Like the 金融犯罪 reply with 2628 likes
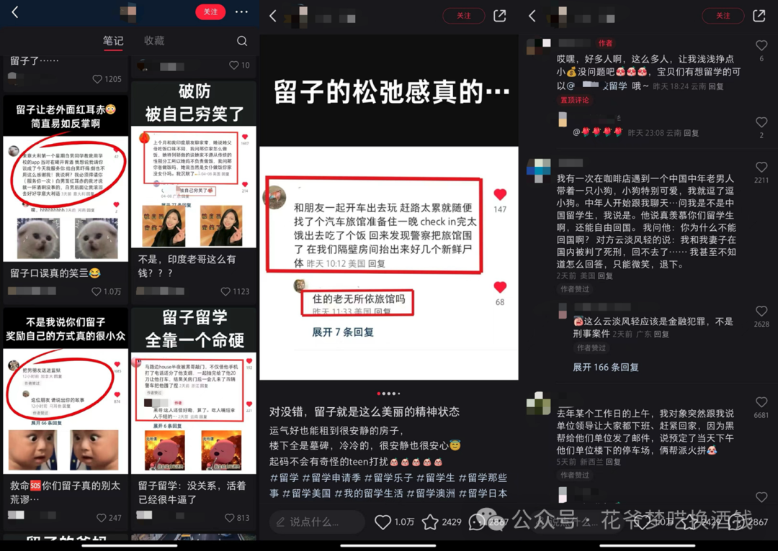 coord(761,311)
